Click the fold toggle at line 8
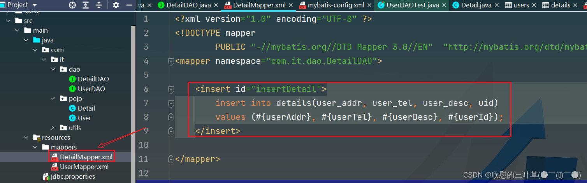 [x=170, y=117]
